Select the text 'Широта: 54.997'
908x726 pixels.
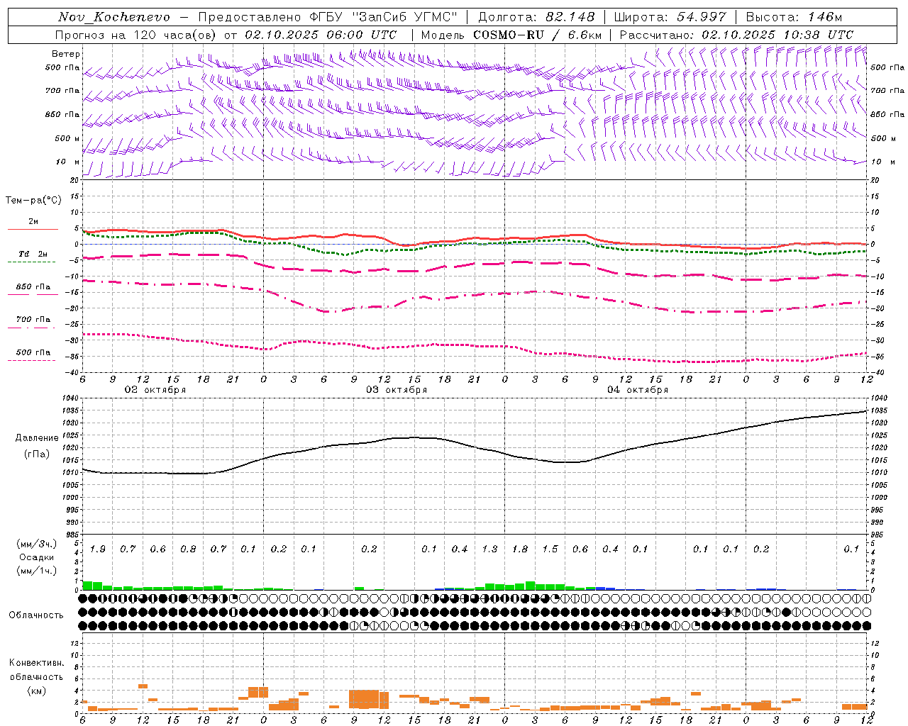tap(670, 17)
